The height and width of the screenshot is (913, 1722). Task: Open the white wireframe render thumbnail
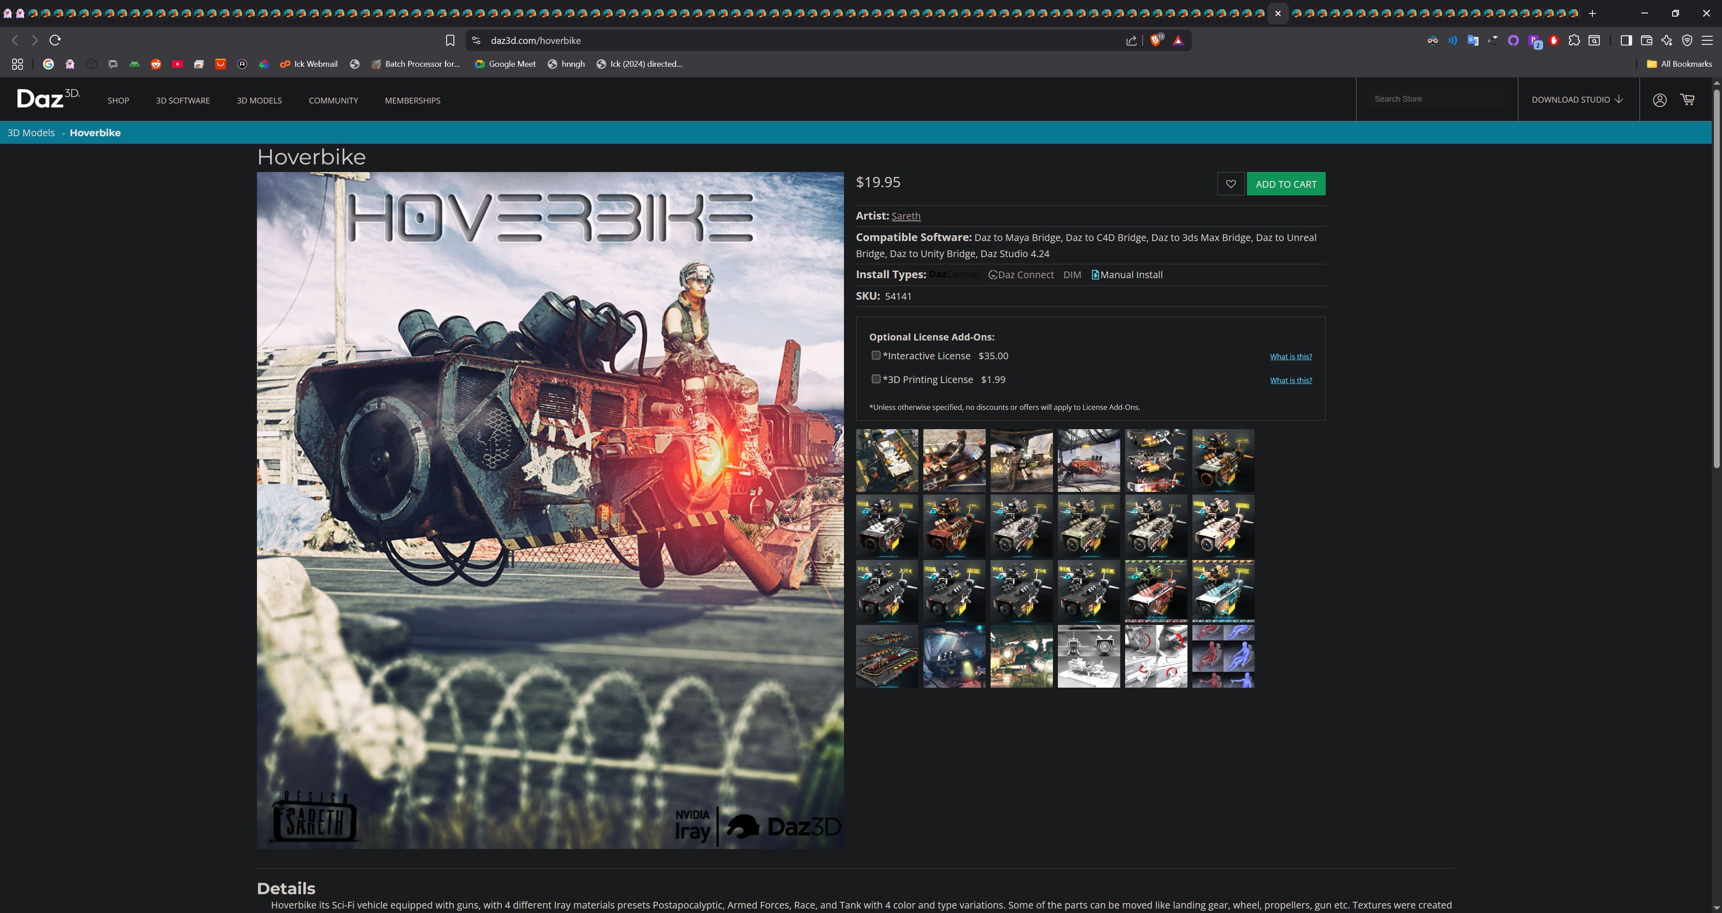click(1088, 656)
